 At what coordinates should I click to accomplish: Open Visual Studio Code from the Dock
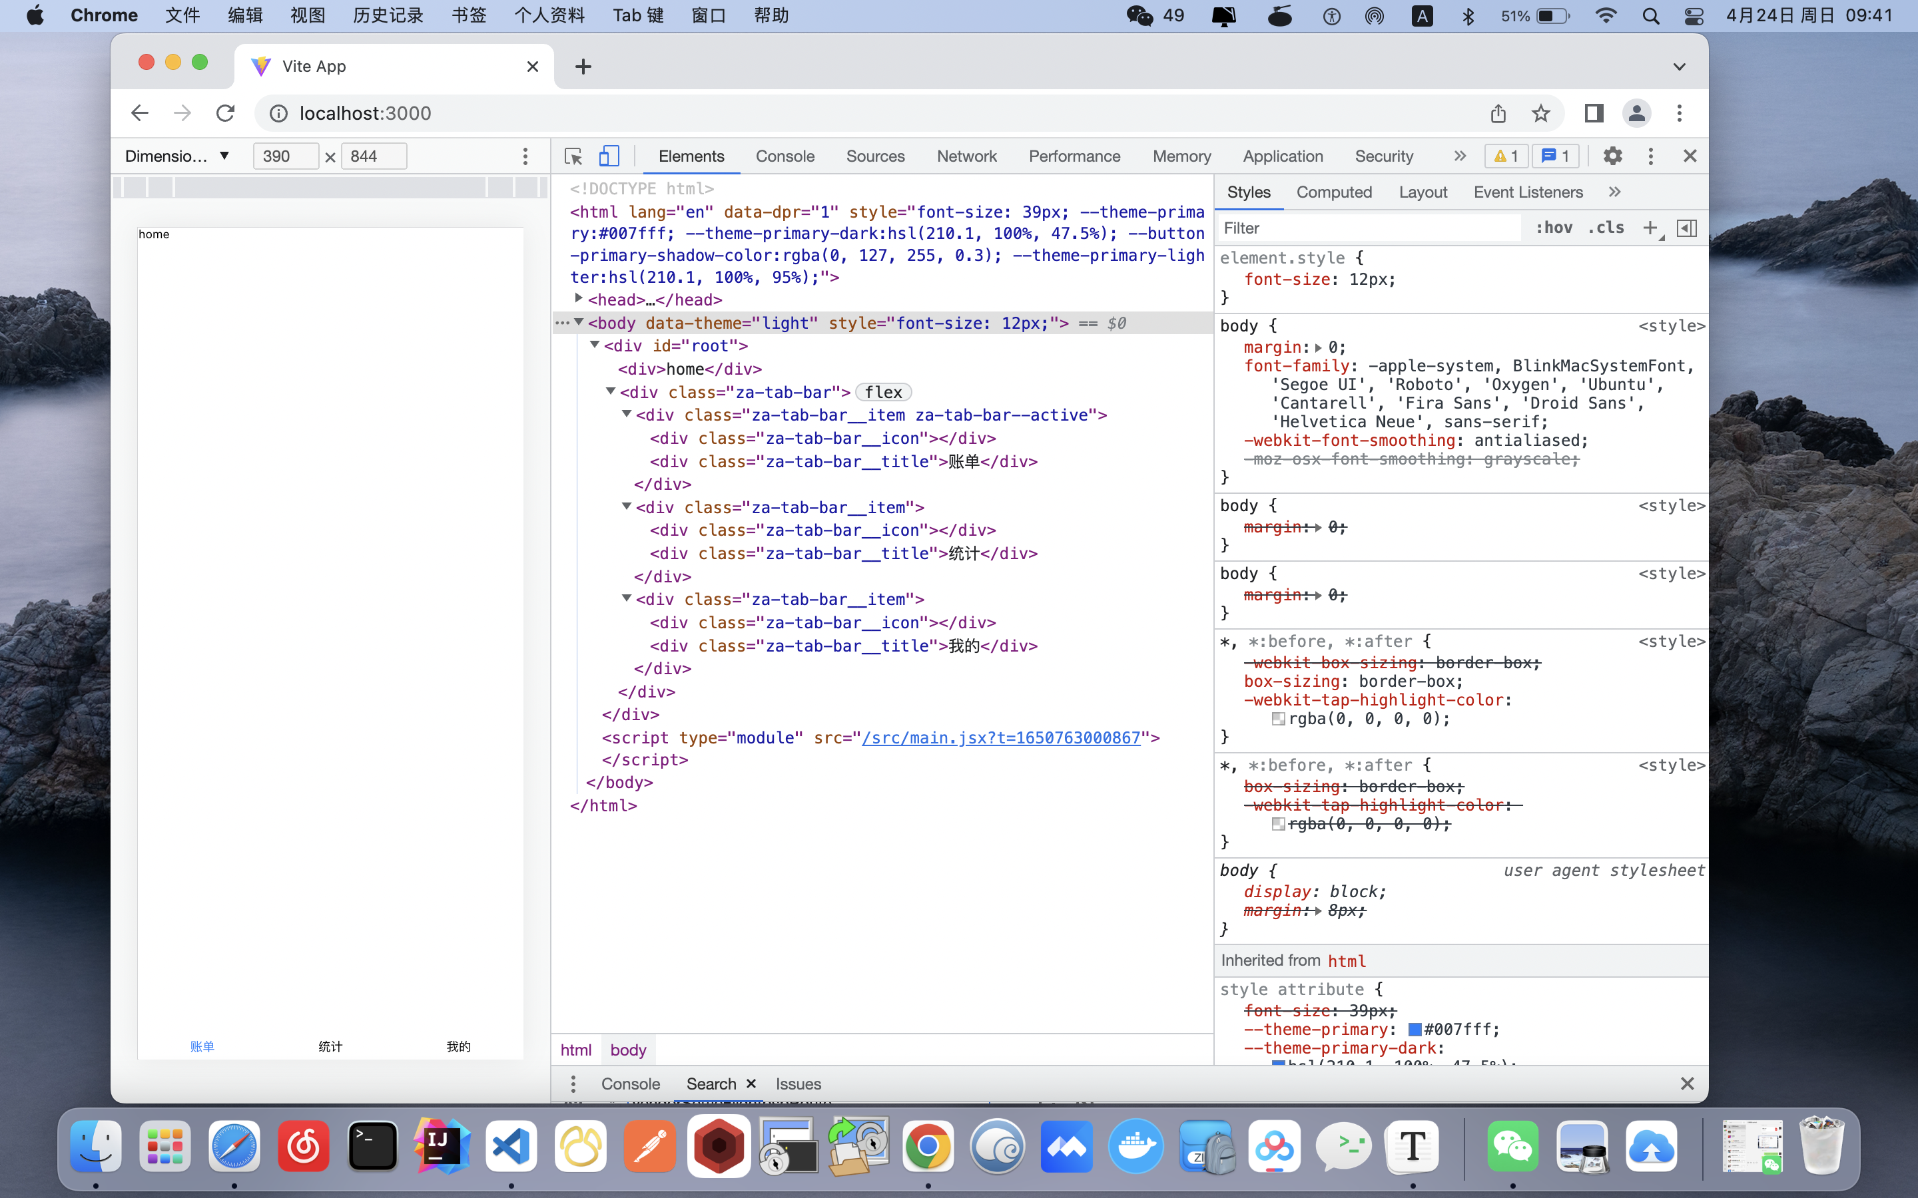click(511, 1145)
